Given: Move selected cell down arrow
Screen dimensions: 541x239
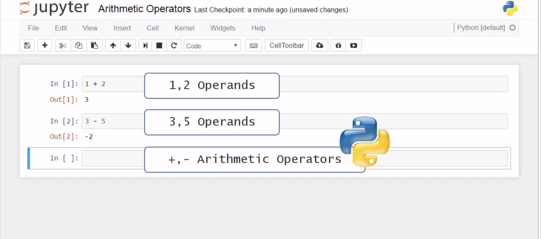Looking at the screenshot, I should point(128,45).
